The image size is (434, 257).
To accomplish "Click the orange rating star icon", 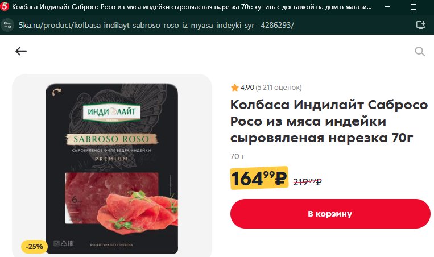I will tap(235, 88).
